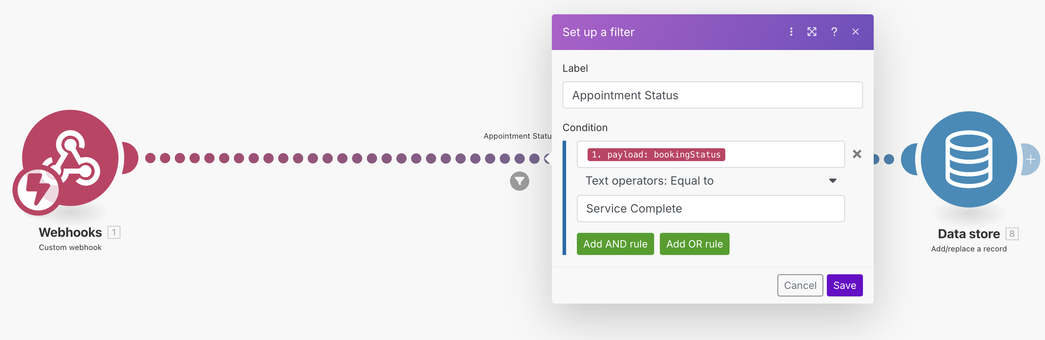Click the Add OR rule button
1045x340 pixels.
click(694, 244)
